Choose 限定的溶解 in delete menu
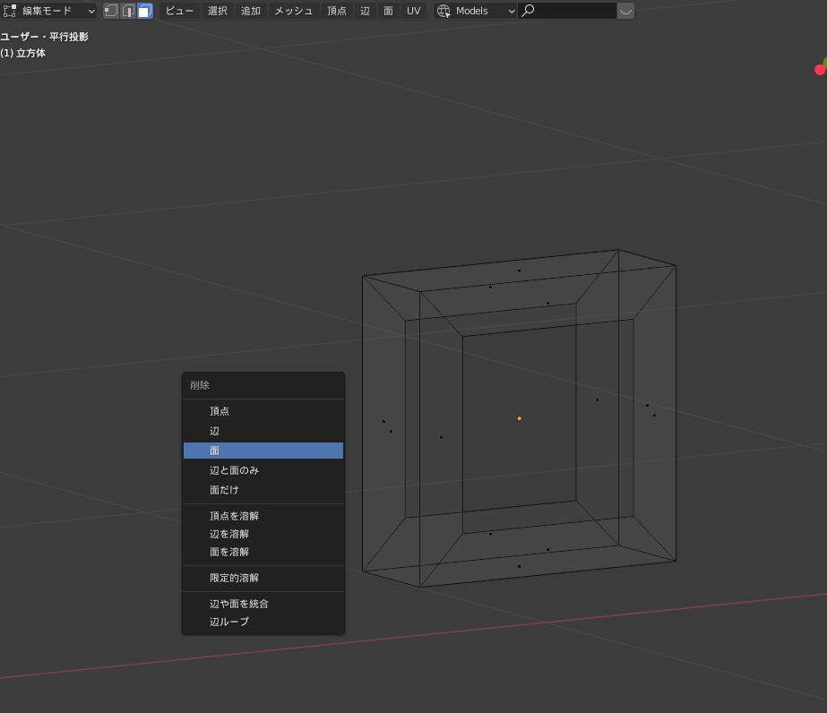 pyautogui.click(x=263, y=578)
